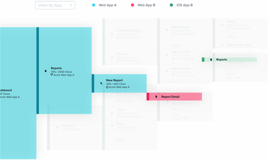Toggle the Web App A legend dot

pos(93,5)
